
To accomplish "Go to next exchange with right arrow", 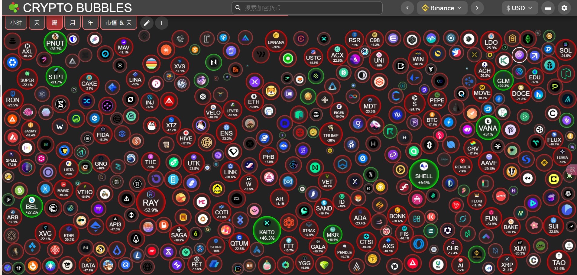I will point(477,8).
